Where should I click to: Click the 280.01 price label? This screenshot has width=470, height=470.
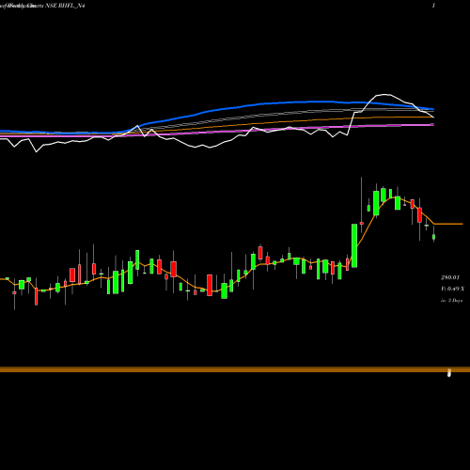[x=450, y=277]
